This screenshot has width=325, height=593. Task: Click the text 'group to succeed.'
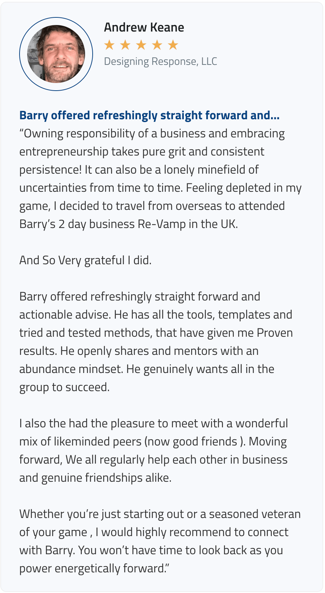[64, 387]
